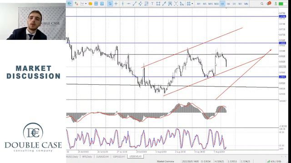Open the EURAUD,H4 chart tab
291x163 pixels.
pyautogui.click(x=102, y=157)
